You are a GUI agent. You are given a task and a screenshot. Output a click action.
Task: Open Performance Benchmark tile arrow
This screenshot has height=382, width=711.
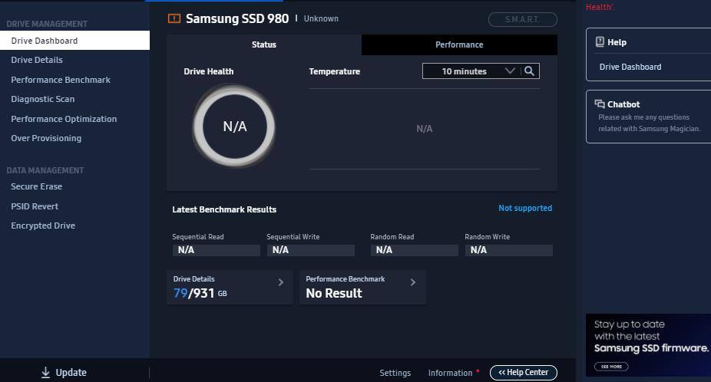(413, 282)
